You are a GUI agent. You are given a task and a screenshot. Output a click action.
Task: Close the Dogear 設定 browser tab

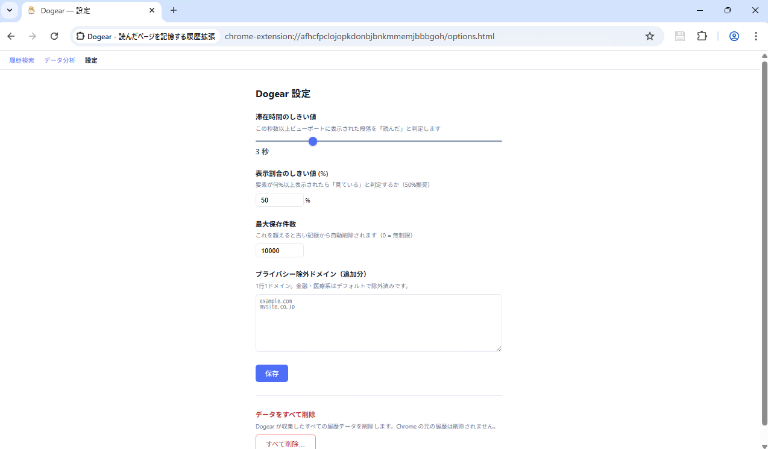[x=152, y=10]
